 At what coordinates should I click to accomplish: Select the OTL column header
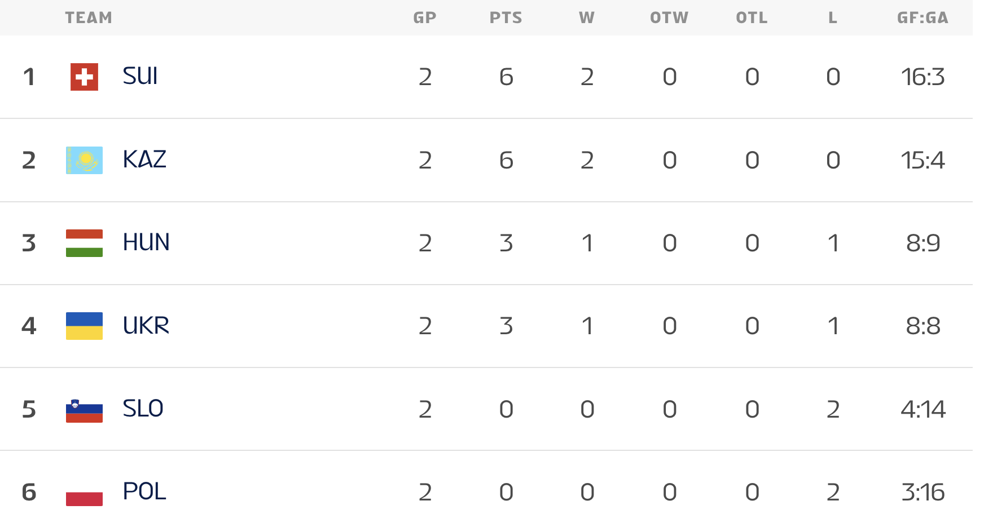tap(752, 18)
